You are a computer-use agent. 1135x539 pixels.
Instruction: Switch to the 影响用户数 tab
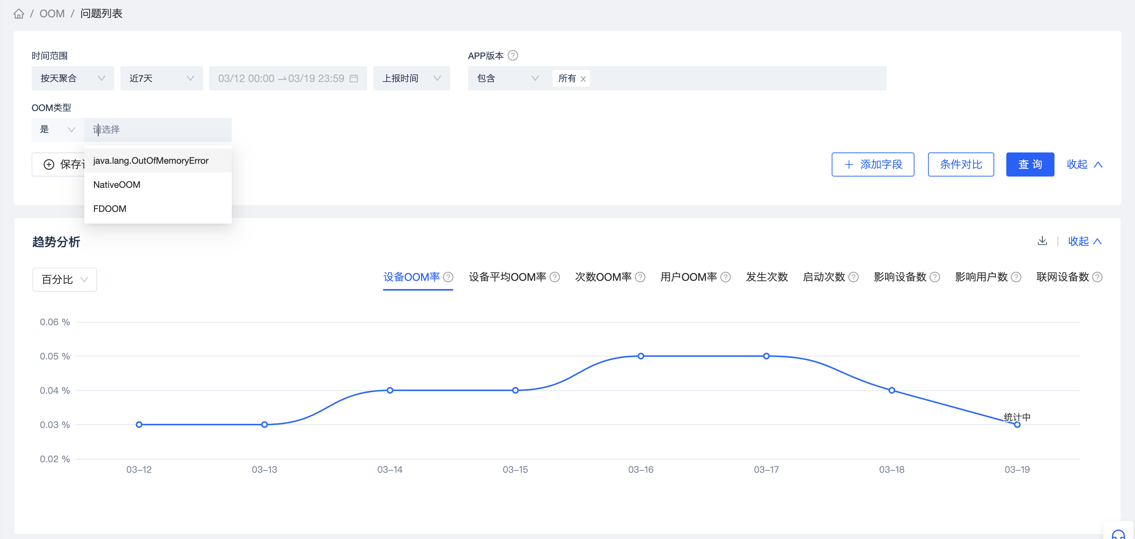(981, 277)
